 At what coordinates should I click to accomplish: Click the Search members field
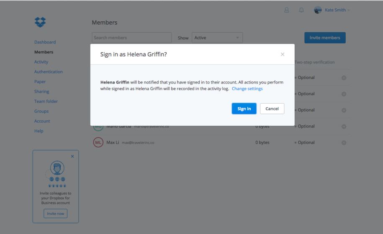point(132,38)
